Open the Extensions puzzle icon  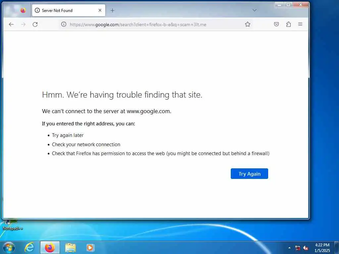[288, 24]
